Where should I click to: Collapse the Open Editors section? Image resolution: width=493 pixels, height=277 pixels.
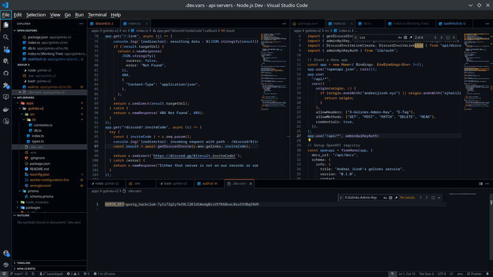click(x=27, y=30)
